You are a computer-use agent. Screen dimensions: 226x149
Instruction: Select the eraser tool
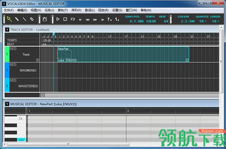(x=32, y=19)
